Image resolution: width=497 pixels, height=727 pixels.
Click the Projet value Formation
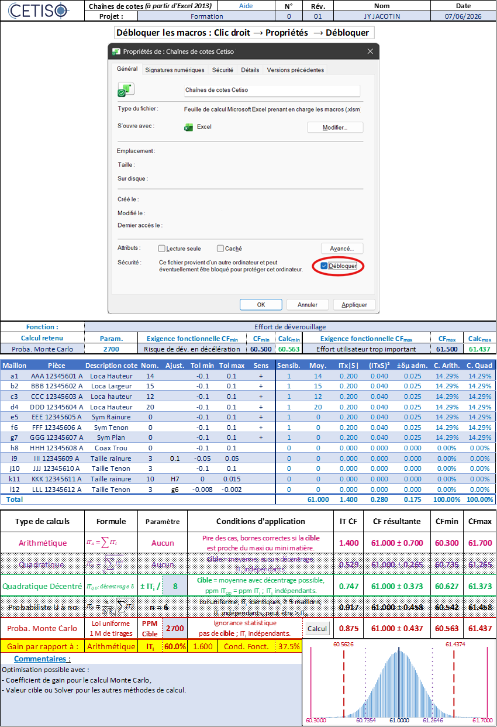pos(206,16)
